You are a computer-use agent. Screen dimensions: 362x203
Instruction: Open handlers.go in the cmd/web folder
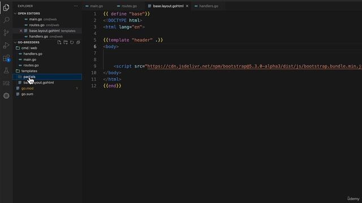pos(33,54)
